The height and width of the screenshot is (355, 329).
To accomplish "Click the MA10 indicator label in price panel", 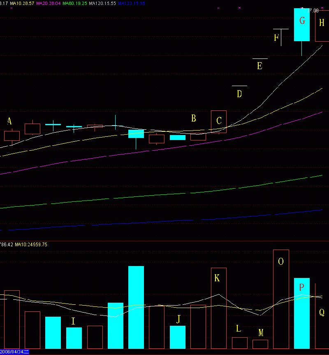I will pos(22,3).
